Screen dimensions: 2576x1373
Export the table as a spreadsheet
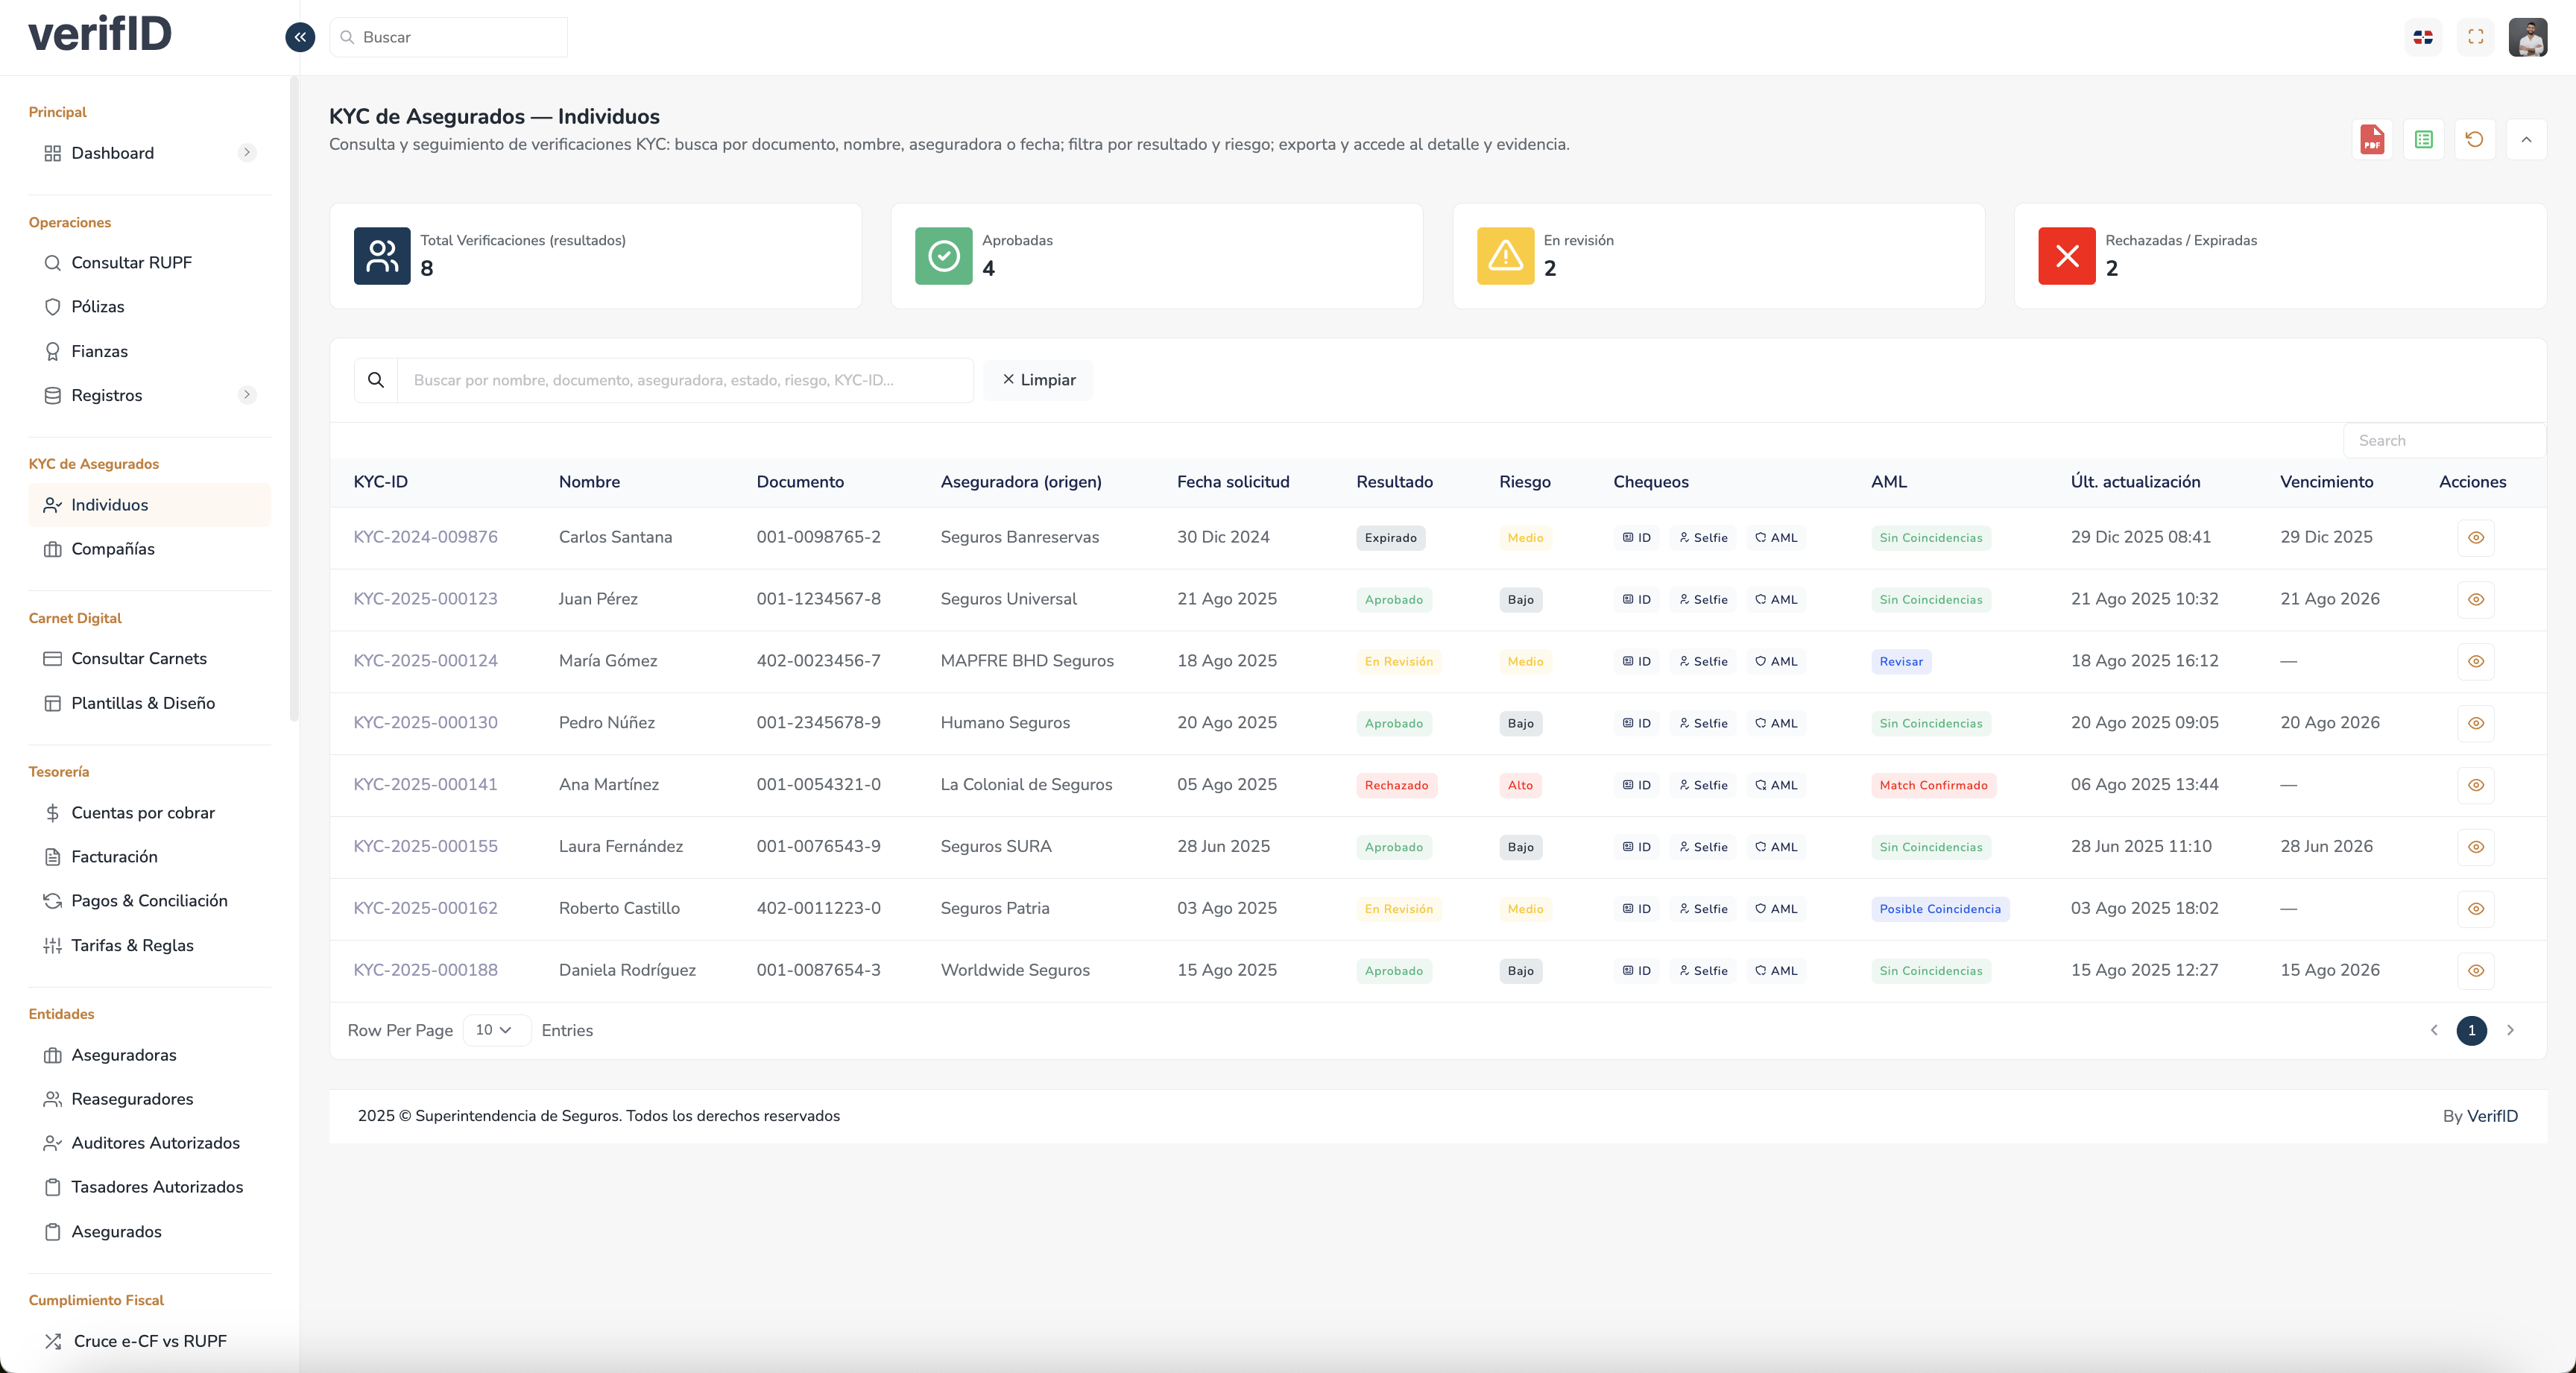[x=2424, y=139]
